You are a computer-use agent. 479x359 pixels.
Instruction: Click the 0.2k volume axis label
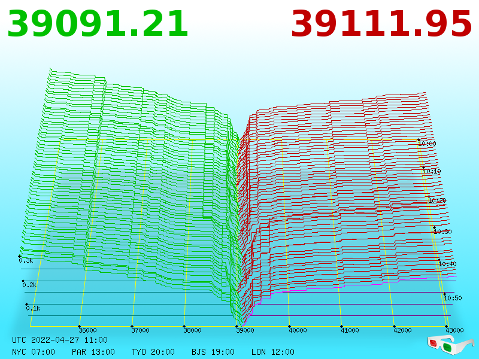click(29, 285)
